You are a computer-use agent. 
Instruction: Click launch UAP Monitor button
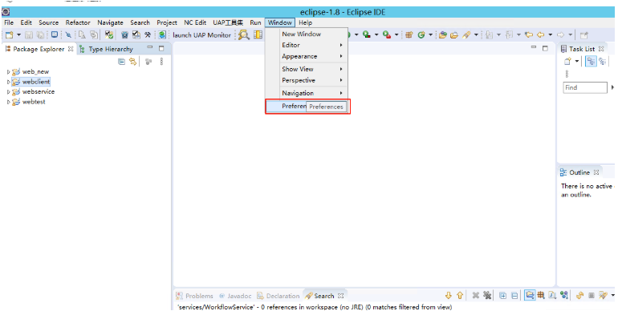pos(201,35)
